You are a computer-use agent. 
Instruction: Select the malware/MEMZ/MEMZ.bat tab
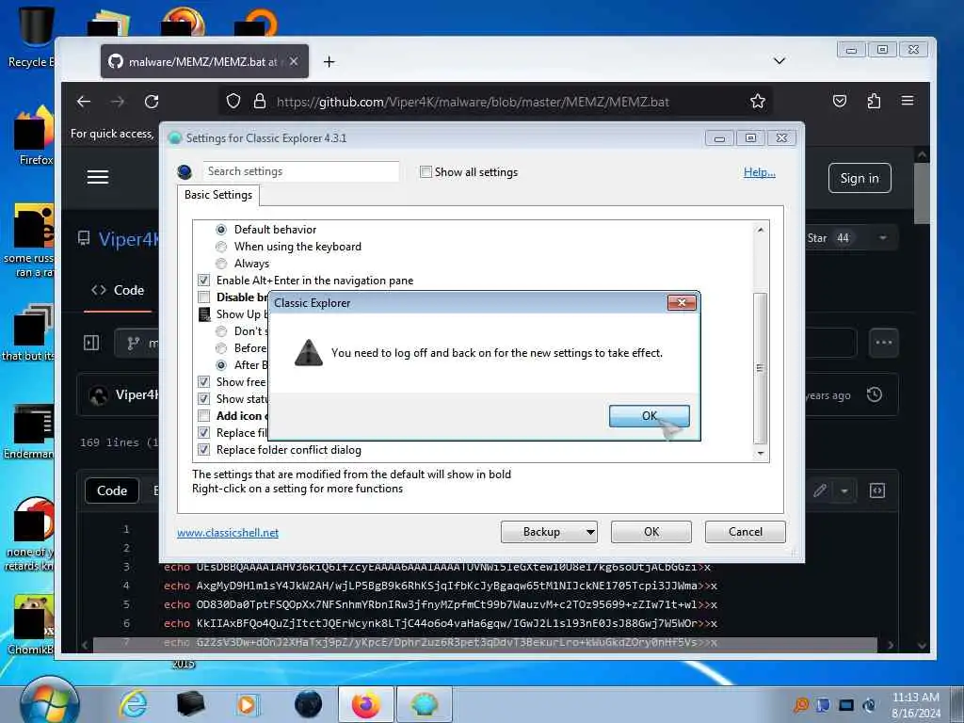pos(204,61)
